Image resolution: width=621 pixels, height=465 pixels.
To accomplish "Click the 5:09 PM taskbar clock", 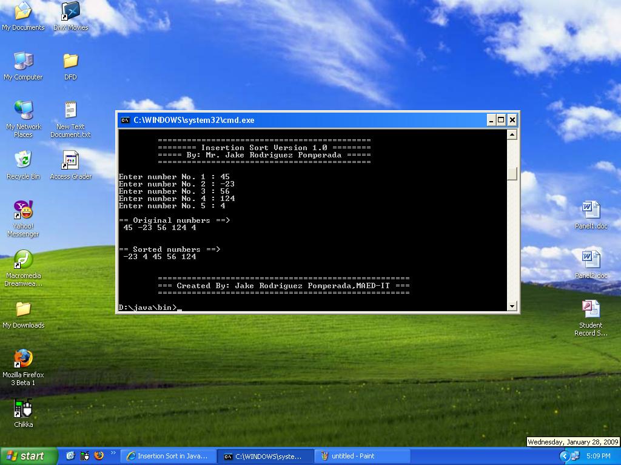I will pyautogui.click(x=599, y=456).
